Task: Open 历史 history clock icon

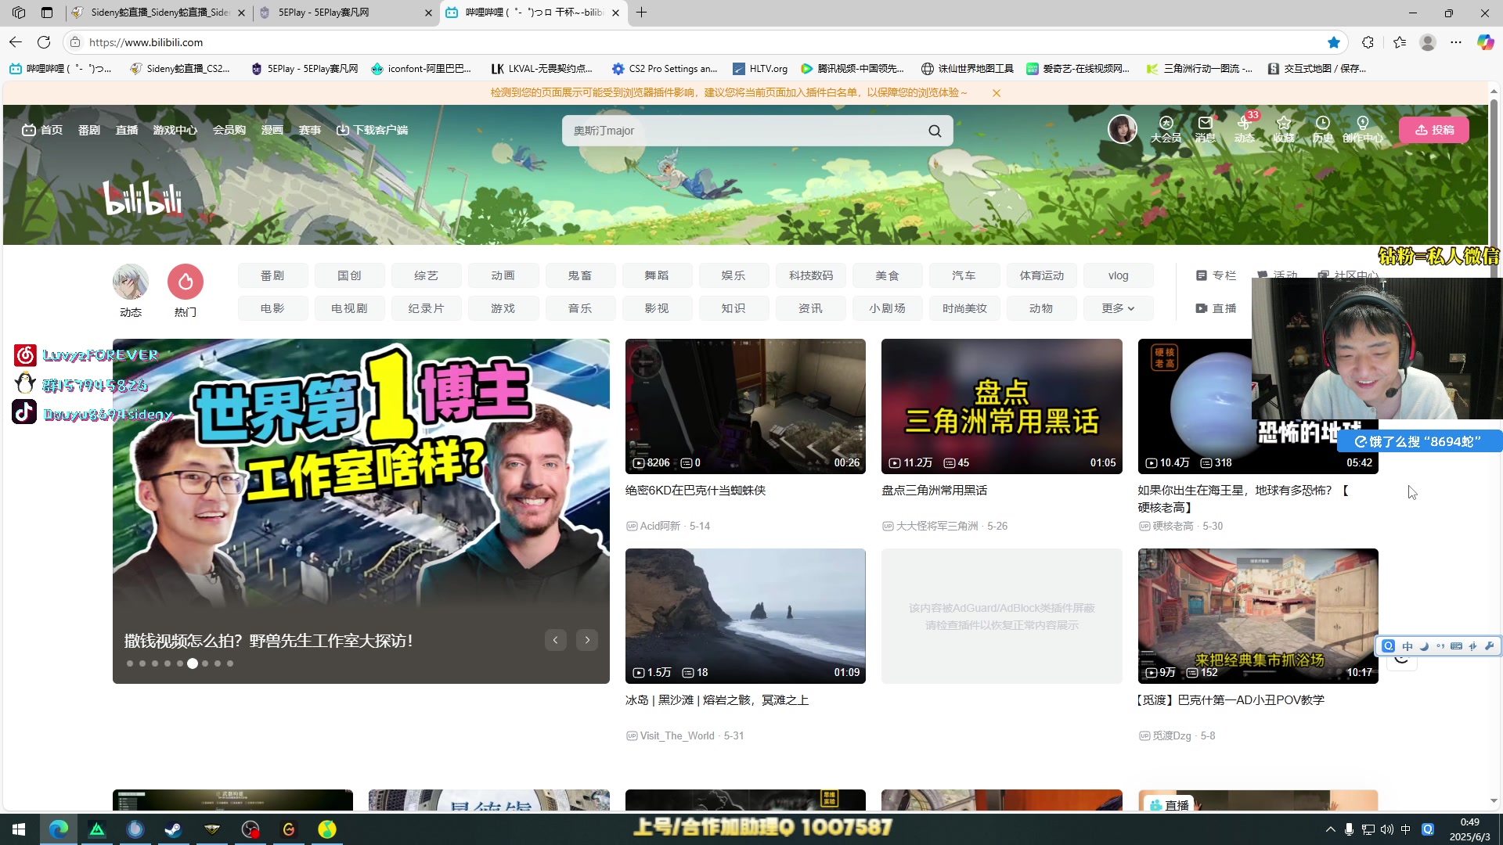Action: tap(1322, 129)
